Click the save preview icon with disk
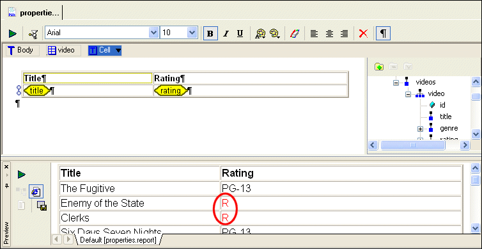The height and width of the screenshot is (249, 482). (42, 205)
